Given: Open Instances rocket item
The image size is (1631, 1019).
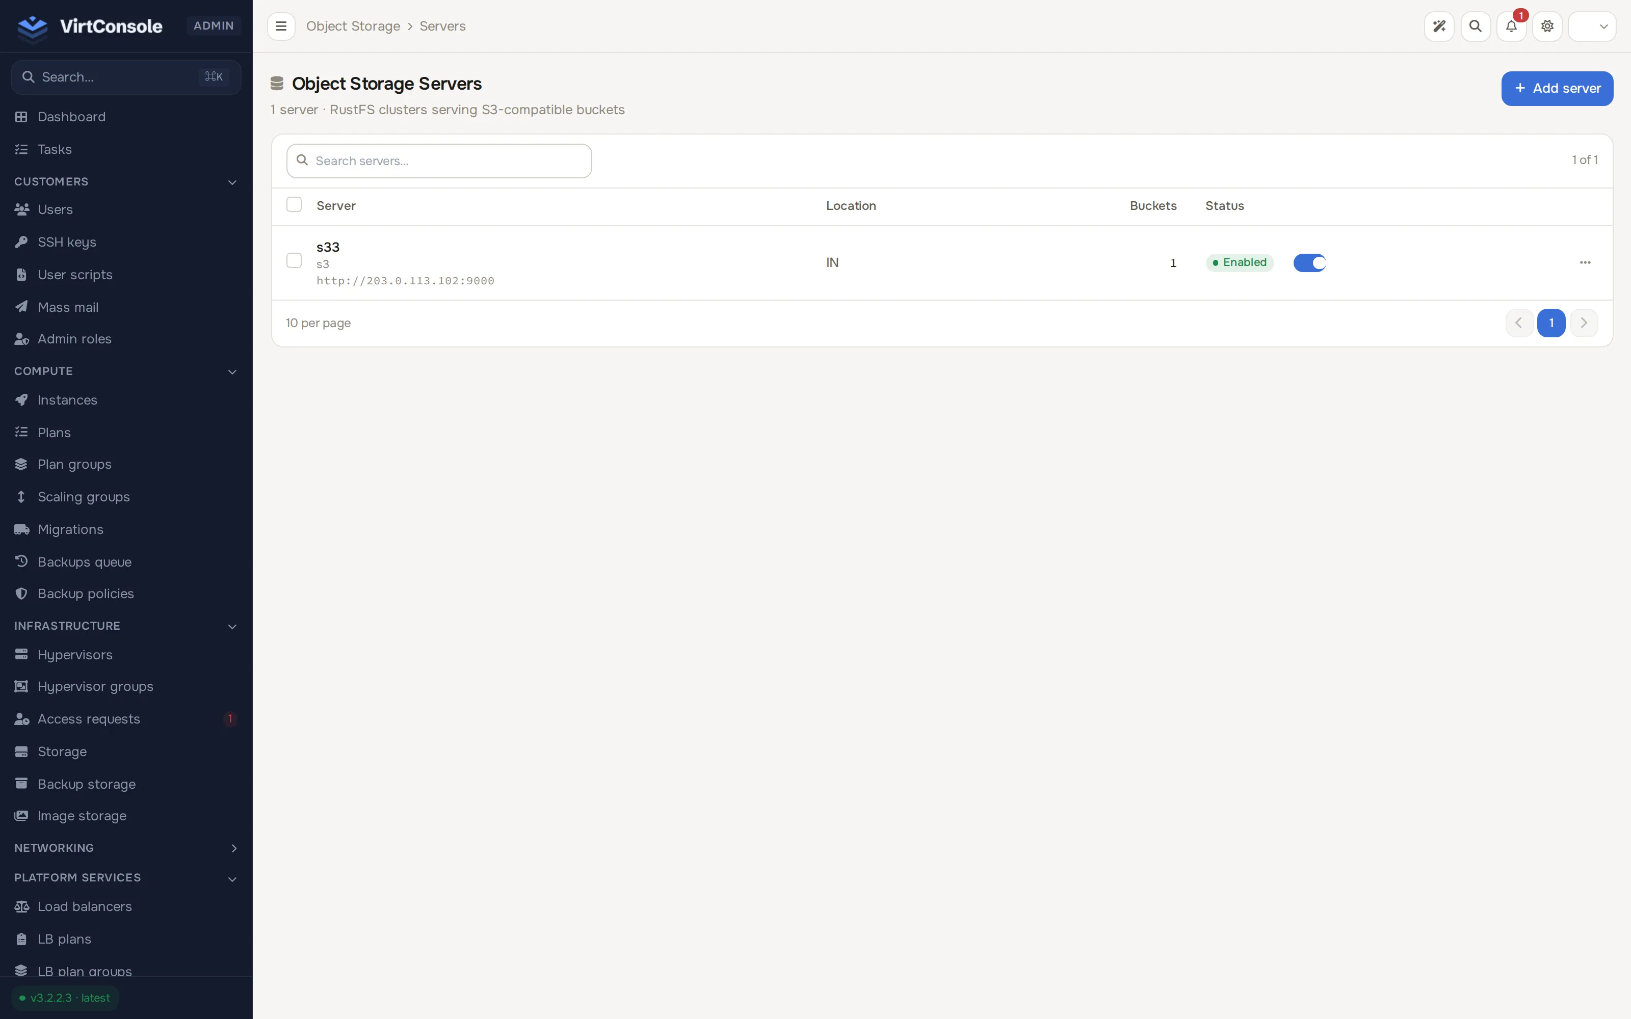Looking at the screenshot, I should tap(126, 399).
